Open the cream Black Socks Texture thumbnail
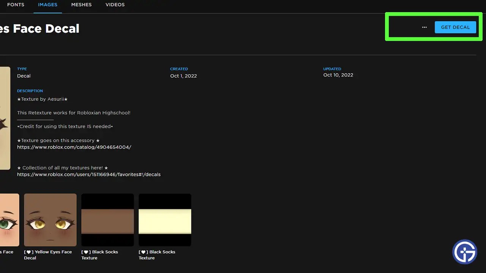Image resolution: width=486 pixels, height=273 pixels. coord(165,220)
